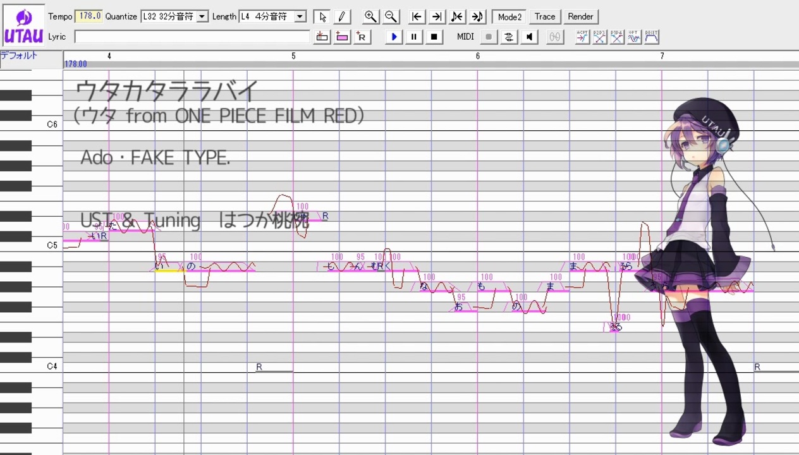Select the な note

436,288
